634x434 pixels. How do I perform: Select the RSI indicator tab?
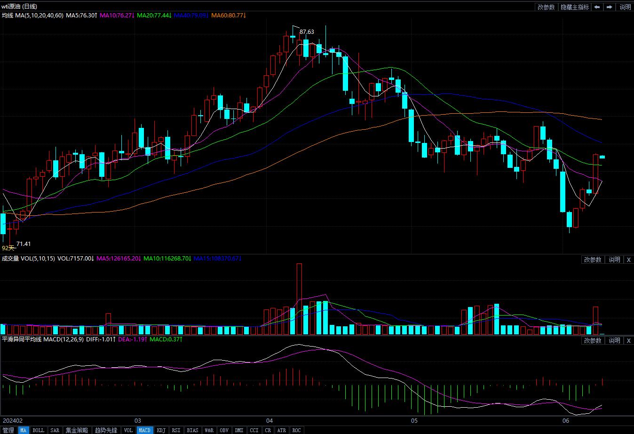point(176,430)
